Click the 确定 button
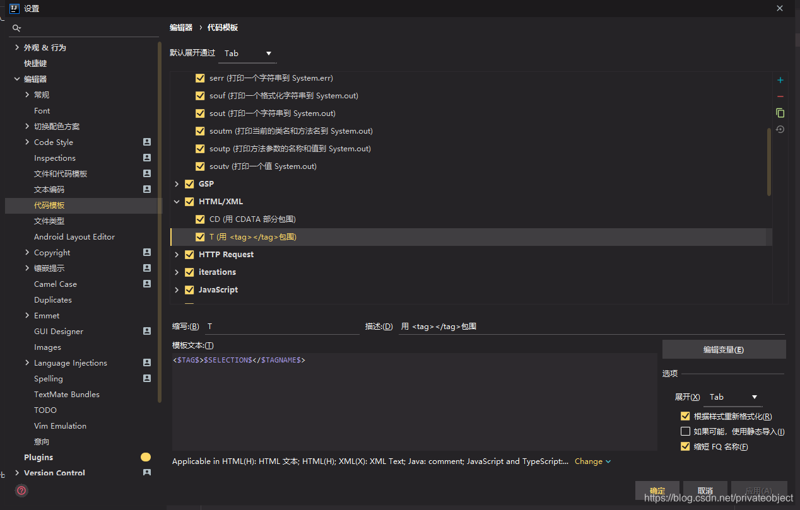 (657, 491)
